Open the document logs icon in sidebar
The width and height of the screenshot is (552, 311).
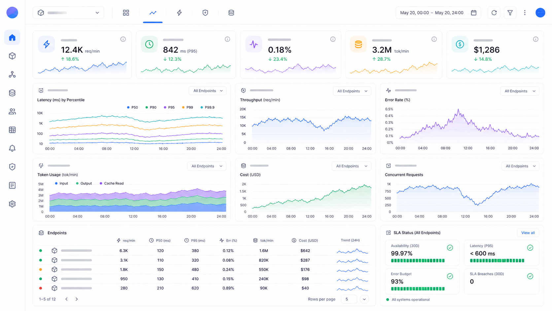click(12, 185)
